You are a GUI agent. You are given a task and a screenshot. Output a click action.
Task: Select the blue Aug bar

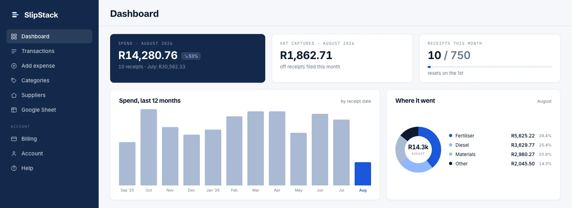(x=363, y=174)
